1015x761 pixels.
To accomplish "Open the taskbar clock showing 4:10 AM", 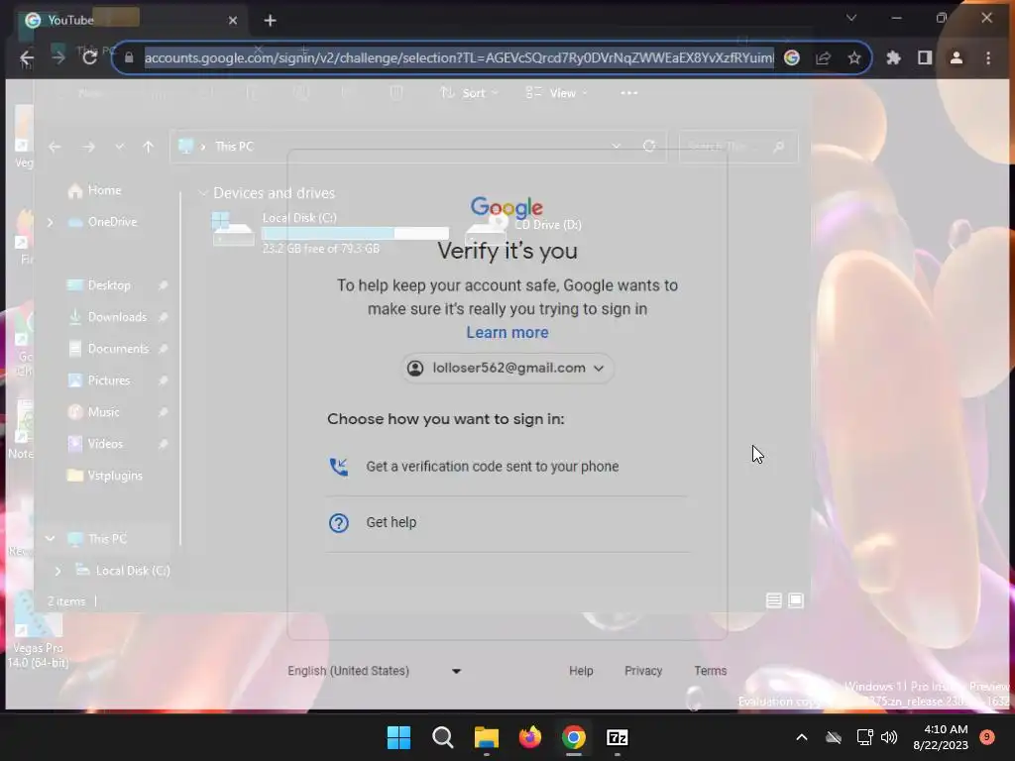I will (x=940, y=737).
